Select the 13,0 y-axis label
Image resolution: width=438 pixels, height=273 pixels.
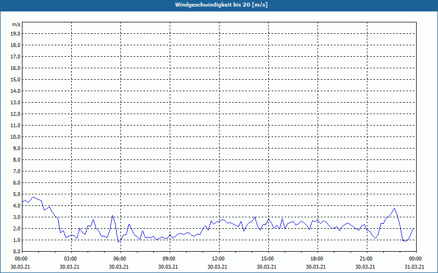coord(15,102)
